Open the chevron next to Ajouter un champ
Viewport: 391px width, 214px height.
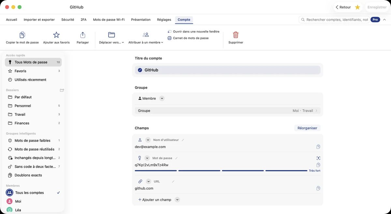pos(177,200)
